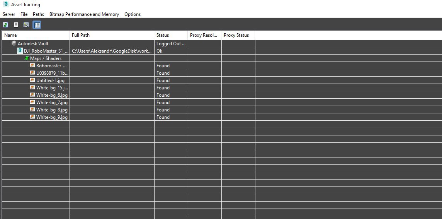442x219 pixels.
Task: Click the Ok status cell
Action: pos(171,51)
